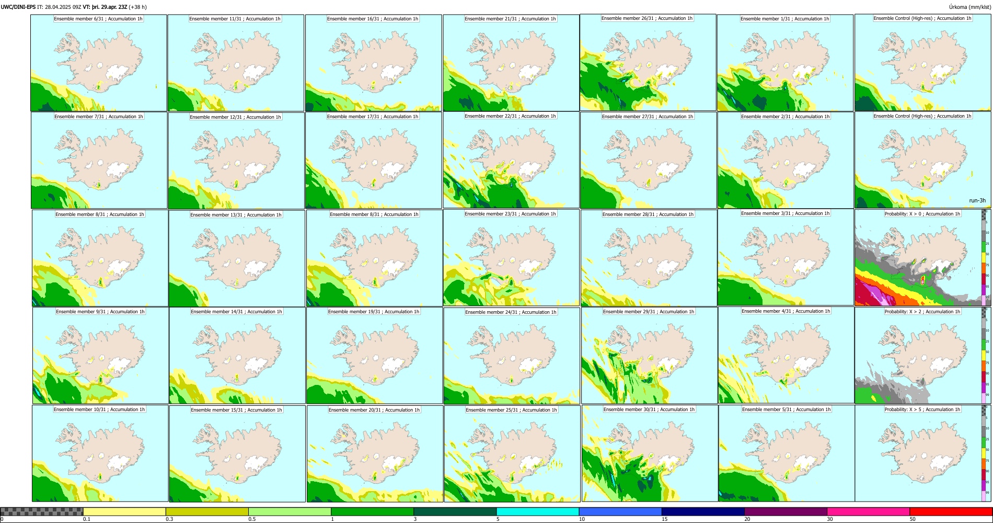This screenshot has height=523, width=993.
Task: Select the Ensemble member 14/31 map
Action: 237,356
